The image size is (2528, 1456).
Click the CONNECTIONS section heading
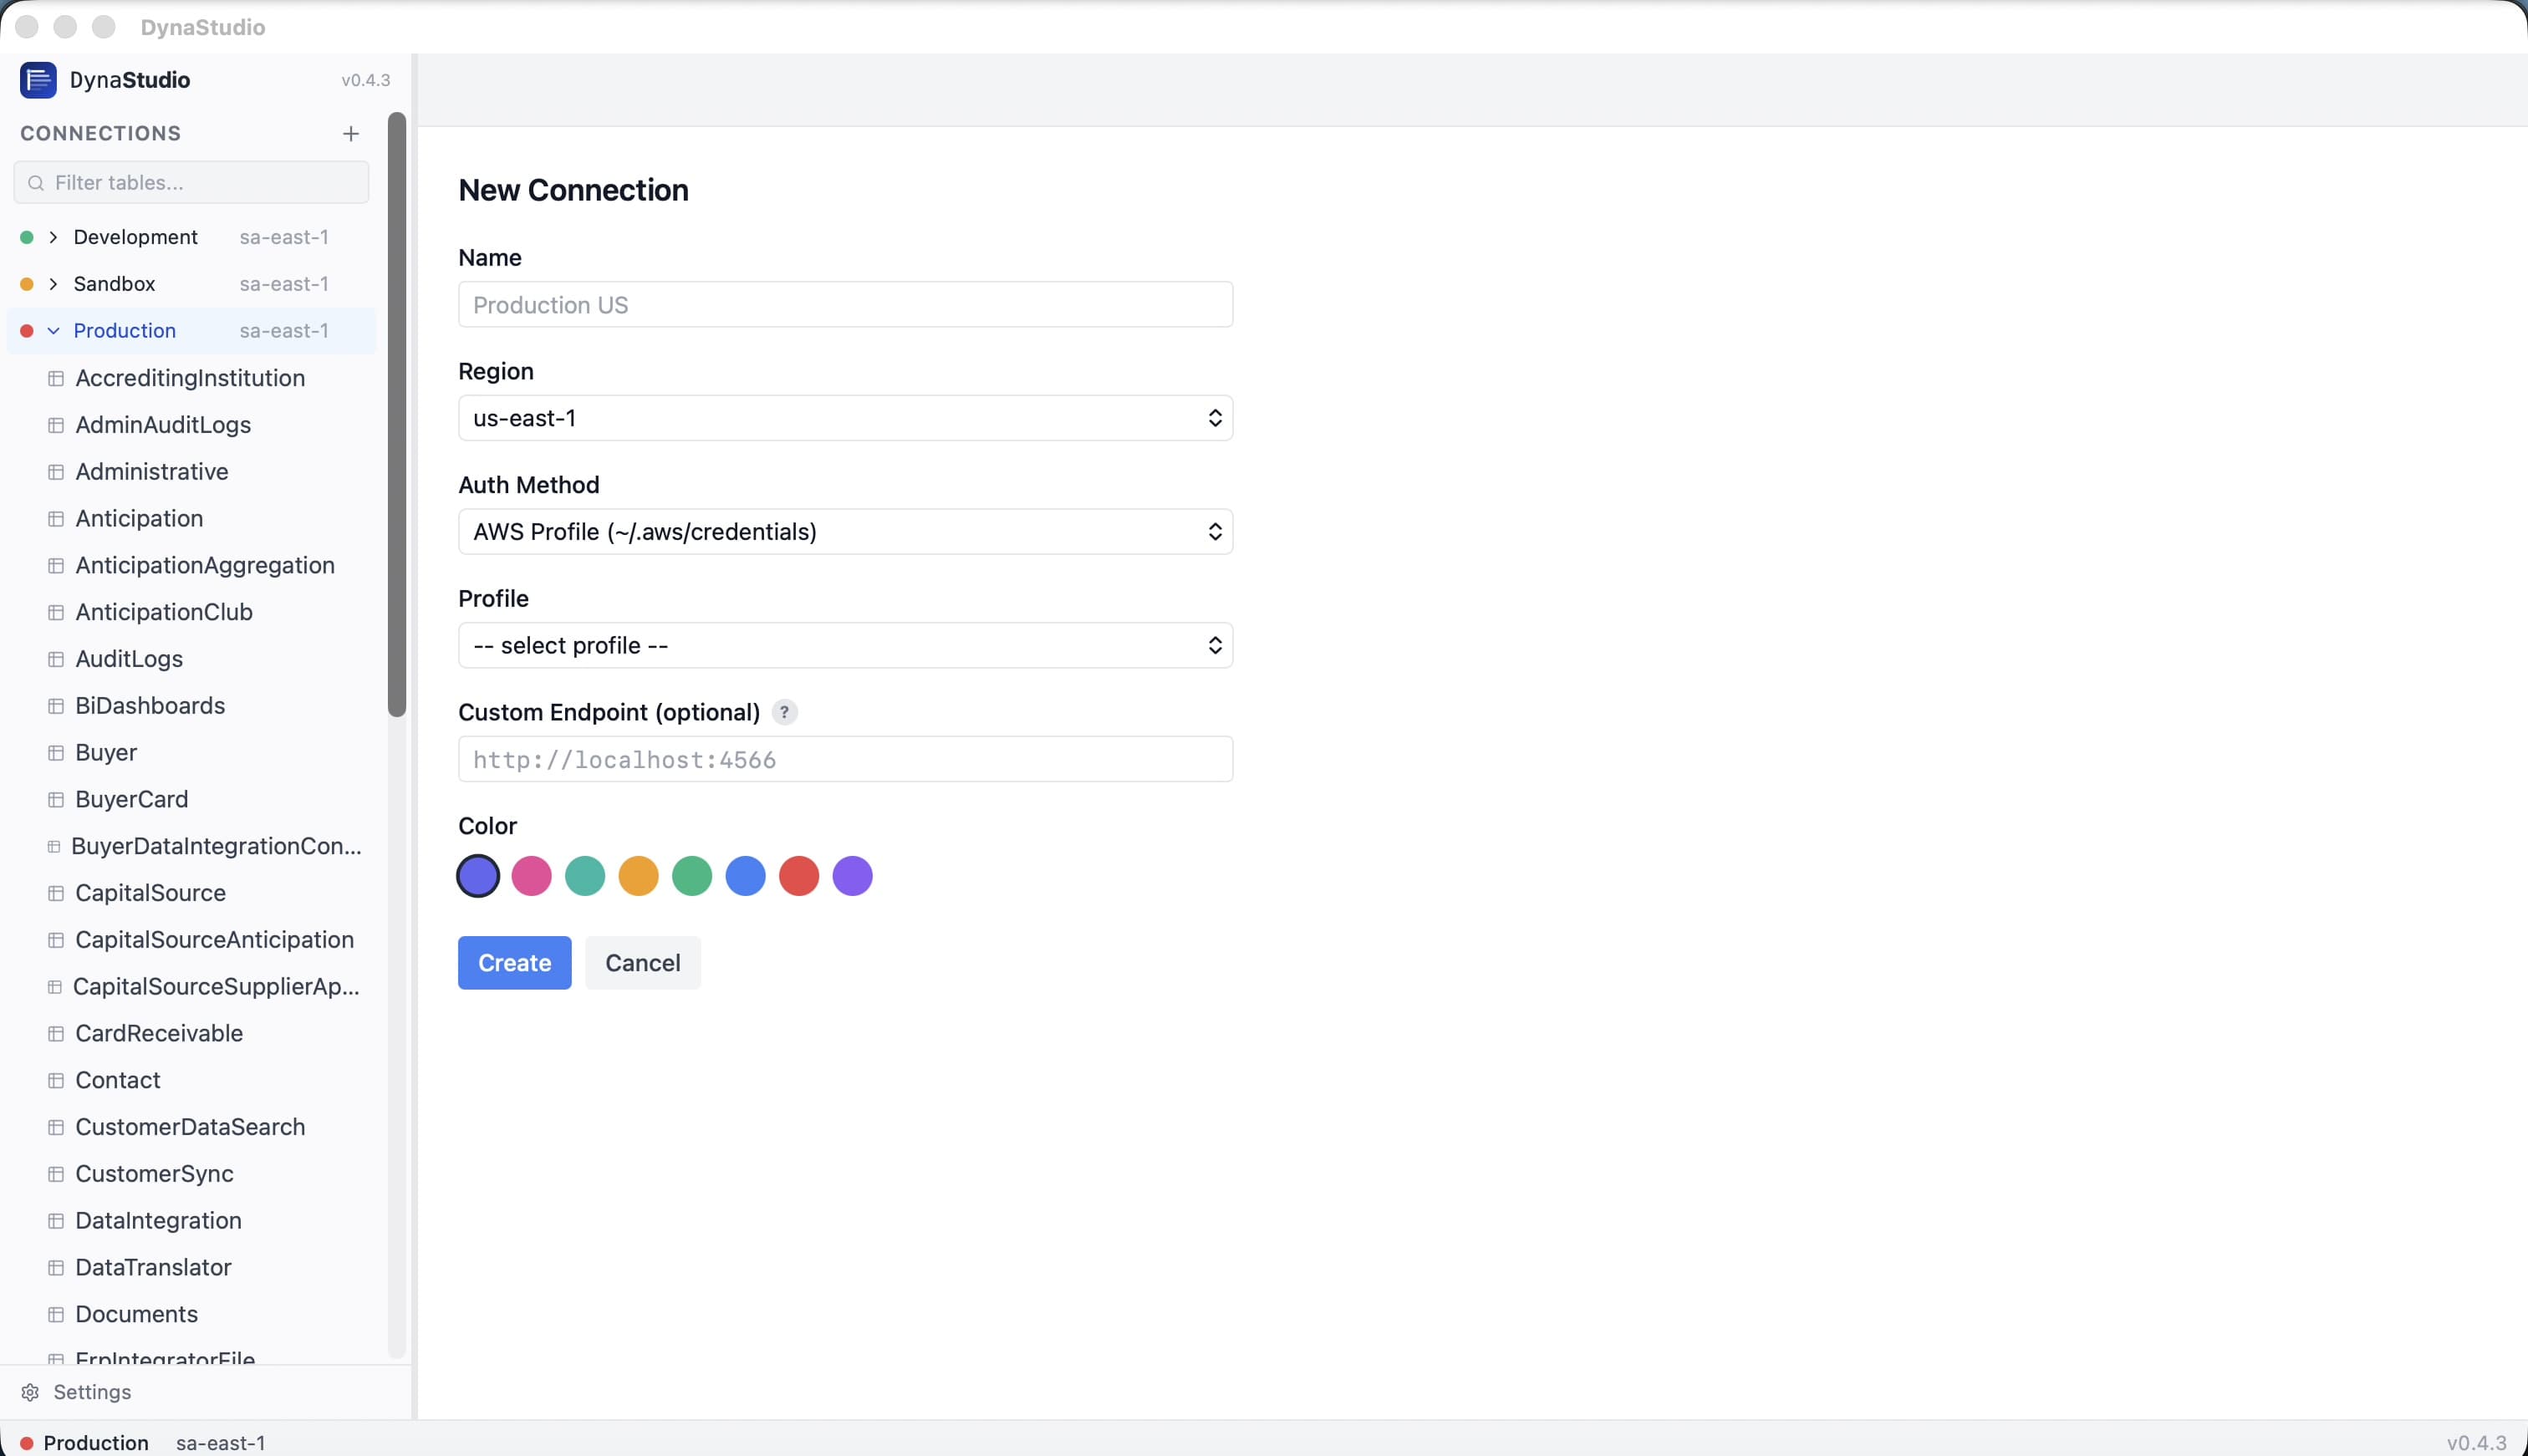(100, 134)
